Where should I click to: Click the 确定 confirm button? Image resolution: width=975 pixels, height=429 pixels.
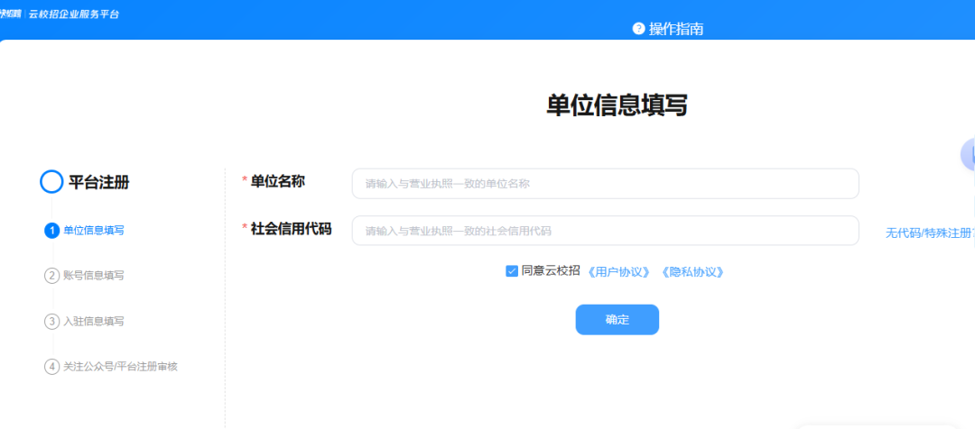click(617, 320)
